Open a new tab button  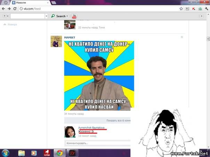pyautogui.click(x=54, y=3)
